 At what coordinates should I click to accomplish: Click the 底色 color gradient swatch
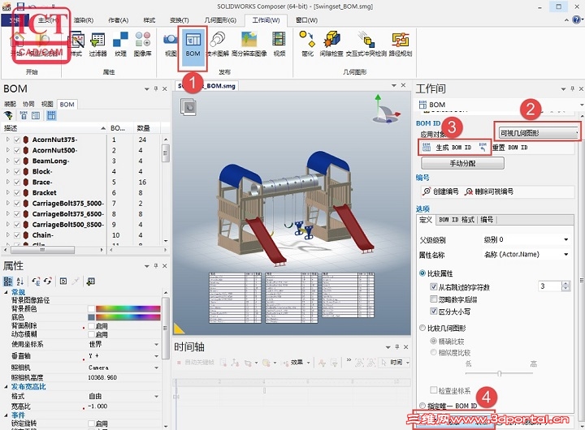click(128, 317)
